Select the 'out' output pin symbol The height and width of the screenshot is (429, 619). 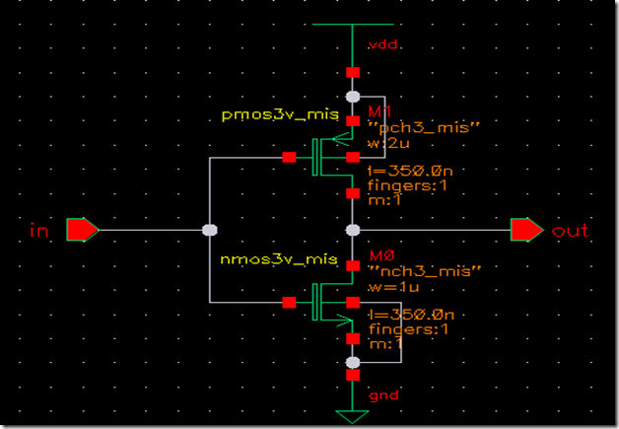tap(526, 230)
